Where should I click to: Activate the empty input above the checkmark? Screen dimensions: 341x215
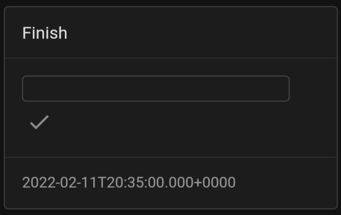click(155, 89)
